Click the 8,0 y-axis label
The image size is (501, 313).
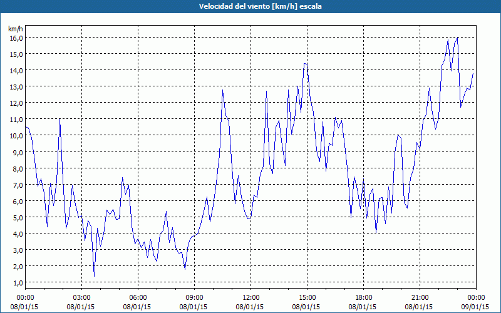pyautogui.click(x=18, y=168)
